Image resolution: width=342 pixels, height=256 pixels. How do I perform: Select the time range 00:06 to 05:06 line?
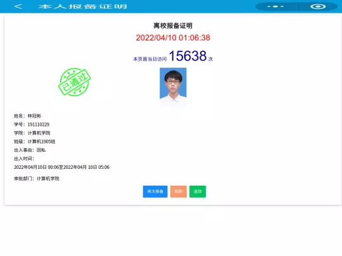[61, 167]
